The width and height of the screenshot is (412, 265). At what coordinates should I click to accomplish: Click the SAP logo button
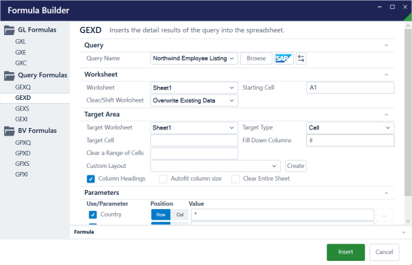(284, 58)
